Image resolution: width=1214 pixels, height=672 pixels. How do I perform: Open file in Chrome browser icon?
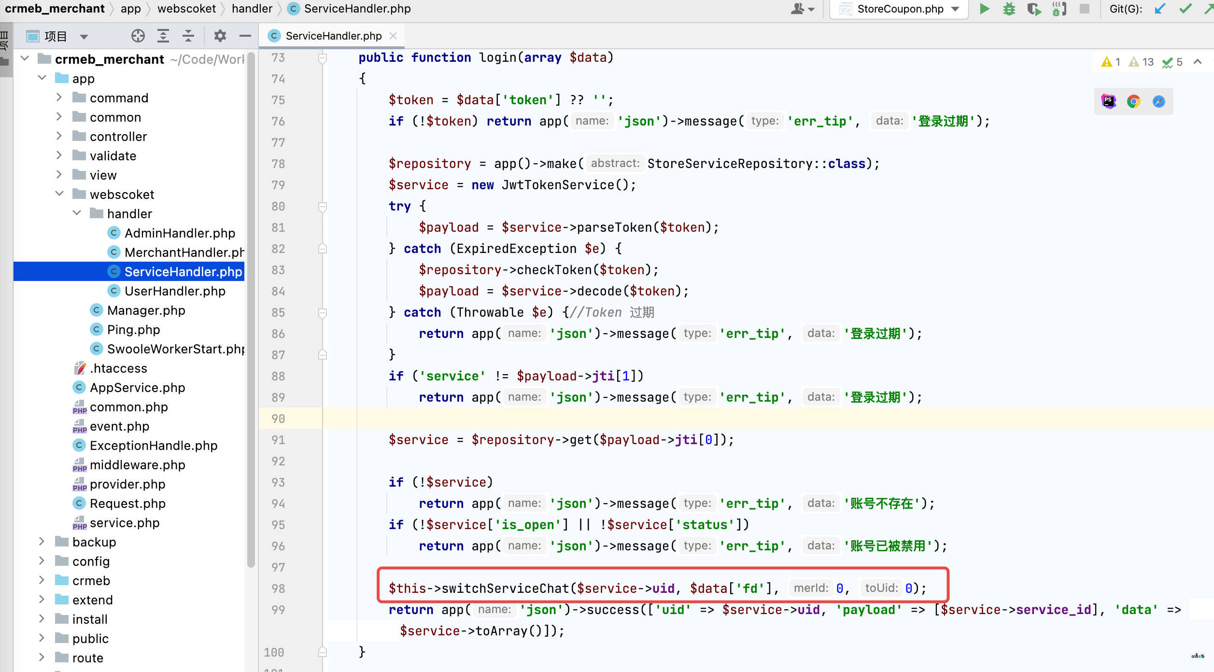[1133, 101]
